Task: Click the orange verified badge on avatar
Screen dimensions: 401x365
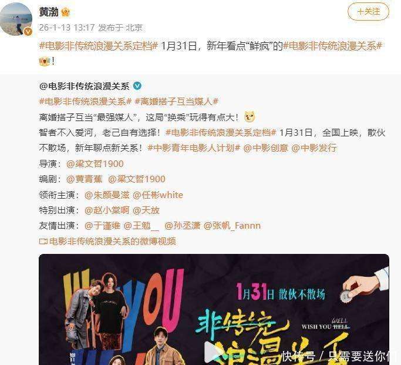Action: (x=28, y=32)
